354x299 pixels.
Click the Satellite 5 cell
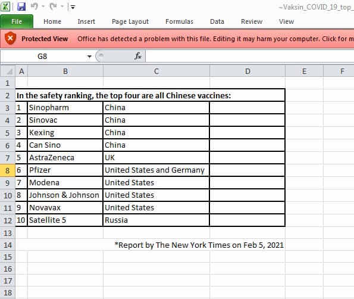click(65, 220)
